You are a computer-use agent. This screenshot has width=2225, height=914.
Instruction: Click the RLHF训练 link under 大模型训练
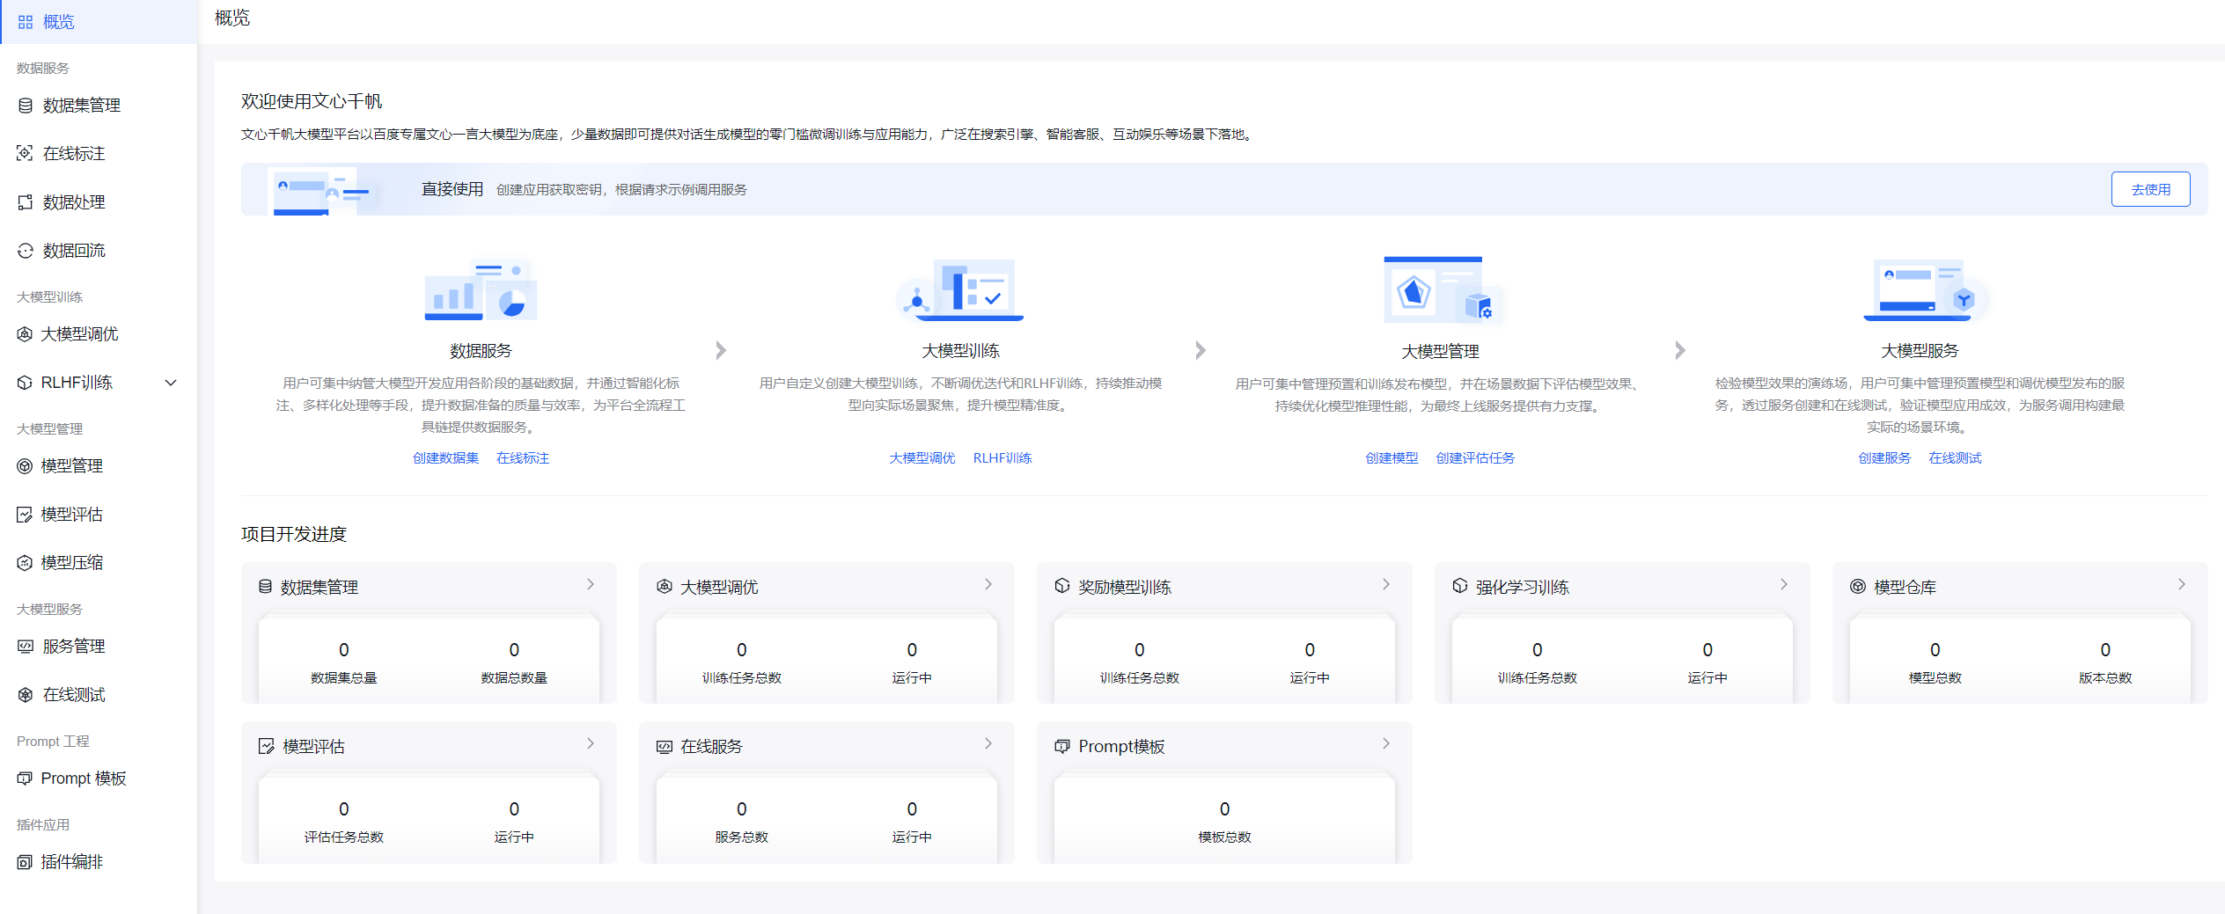tap(1002, 458)
